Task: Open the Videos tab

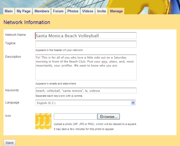Action: (x=88, y=11)
